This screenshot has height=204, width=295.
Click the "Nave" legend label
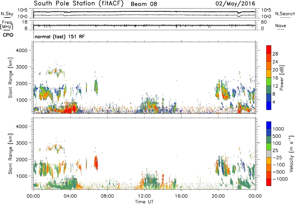pyautogui.click(x=281, y=25)
